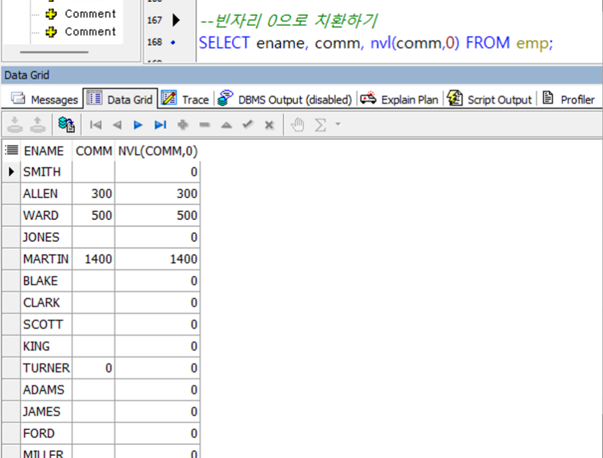This screenshot has height=458, width=603.
Task: Open the dropdown arrow beside sigma icon
Action: click(338, 124)
